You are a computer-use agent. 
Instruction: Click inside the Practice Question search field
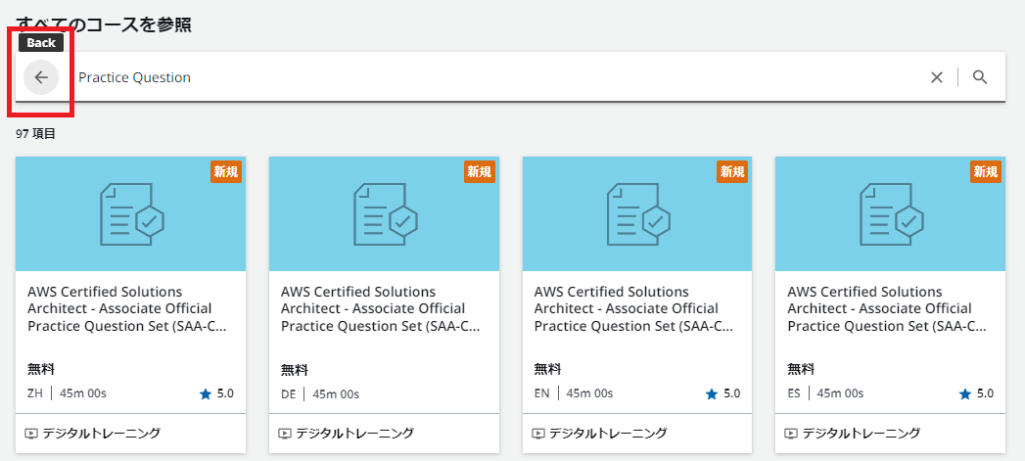[489, 77]
